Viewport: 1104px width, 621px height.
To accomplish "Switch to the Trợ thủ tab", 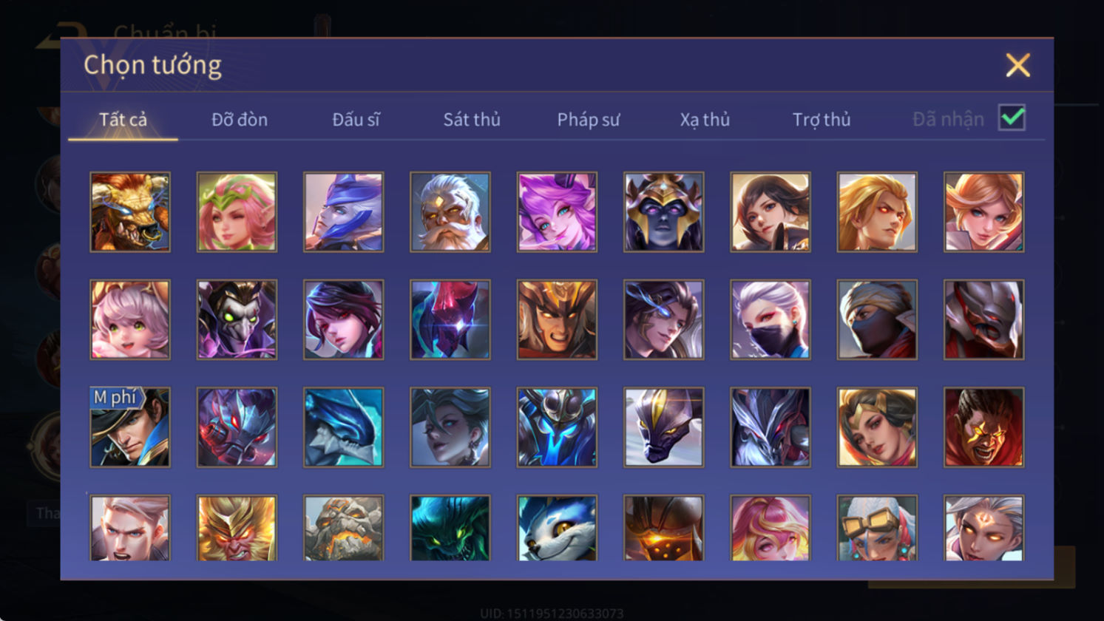I will (822, 119).
